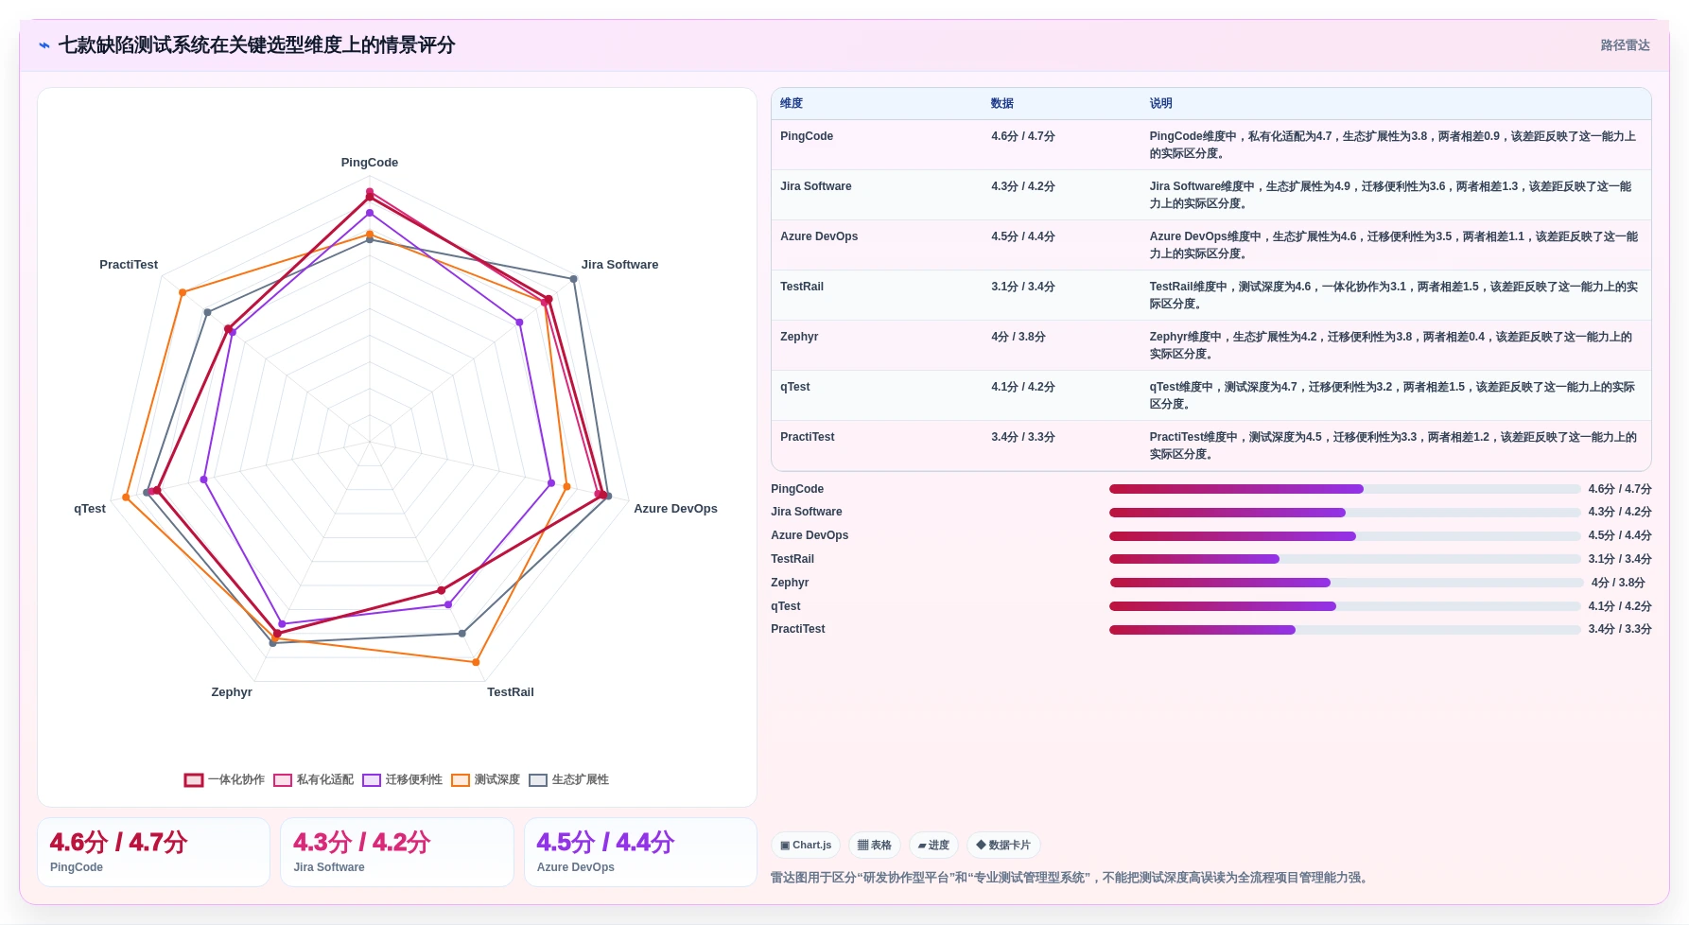The image size is (1689, 925).
Task: Click the TestRail progress bar
Action: [1345, 559]
